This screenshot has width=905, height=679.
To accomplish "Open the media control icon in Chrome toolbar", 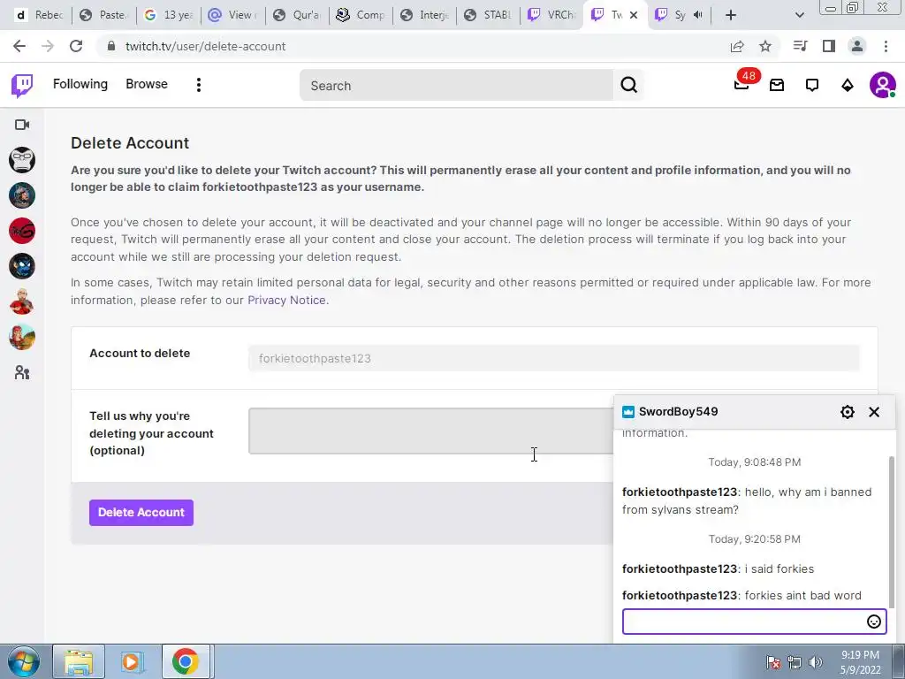I will (x=800, y=46).
